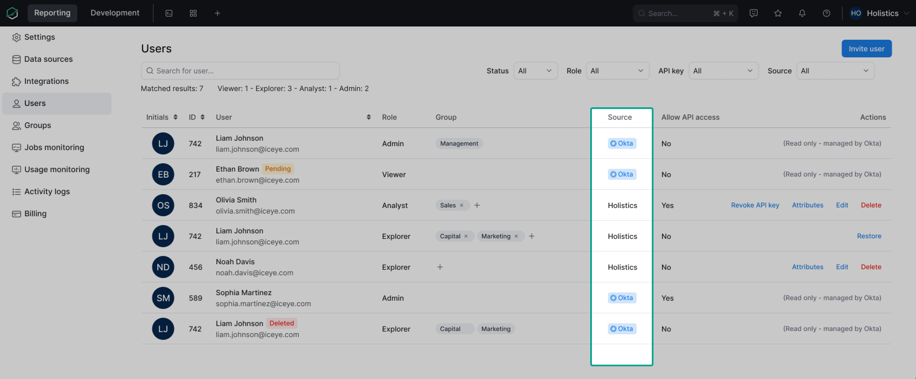Open the Source filter dropdown
The image size is (916, 379).
click(835, 71)
